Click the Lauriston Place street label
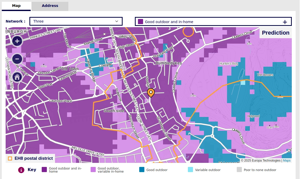This screenshot has width=301, height=179. [x=61, y=101]
